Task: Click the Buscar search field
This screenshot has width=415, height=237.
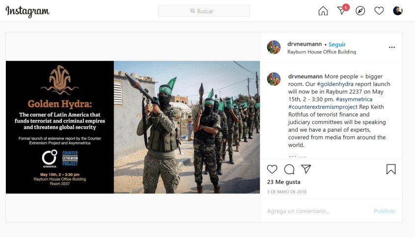Action: tap(204, 11)
